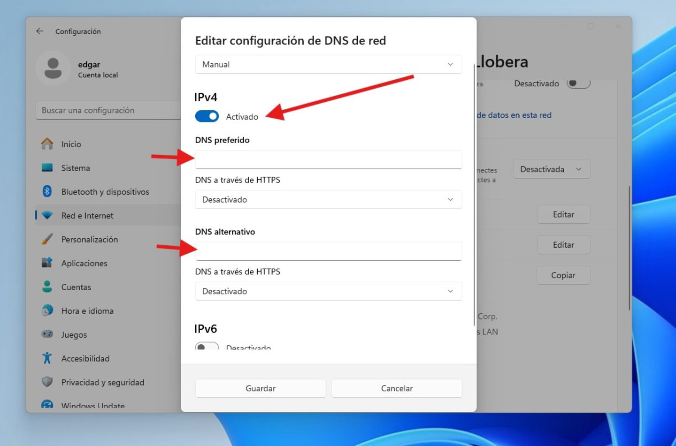The width and height of the screenshot is (676, 446).
Task: Turn off the IPv4 toggle switch
Action: coord(207,116)
